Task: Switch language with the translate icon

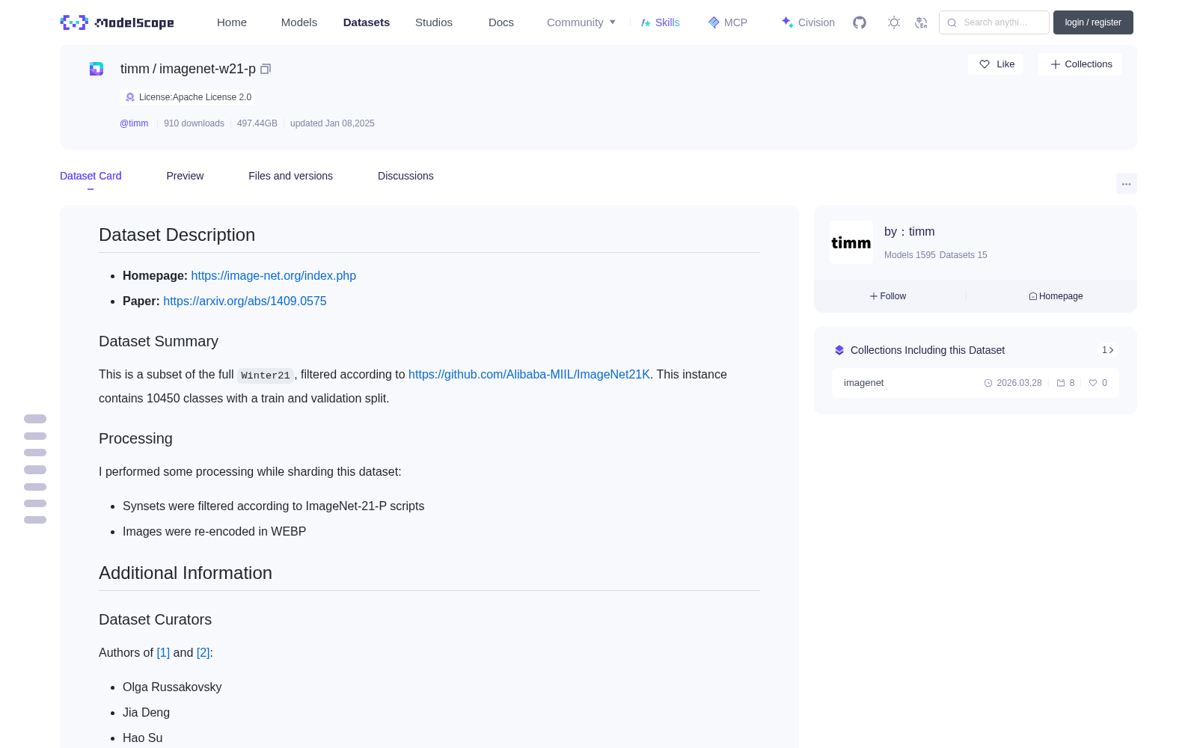Action: pos(921,22)
